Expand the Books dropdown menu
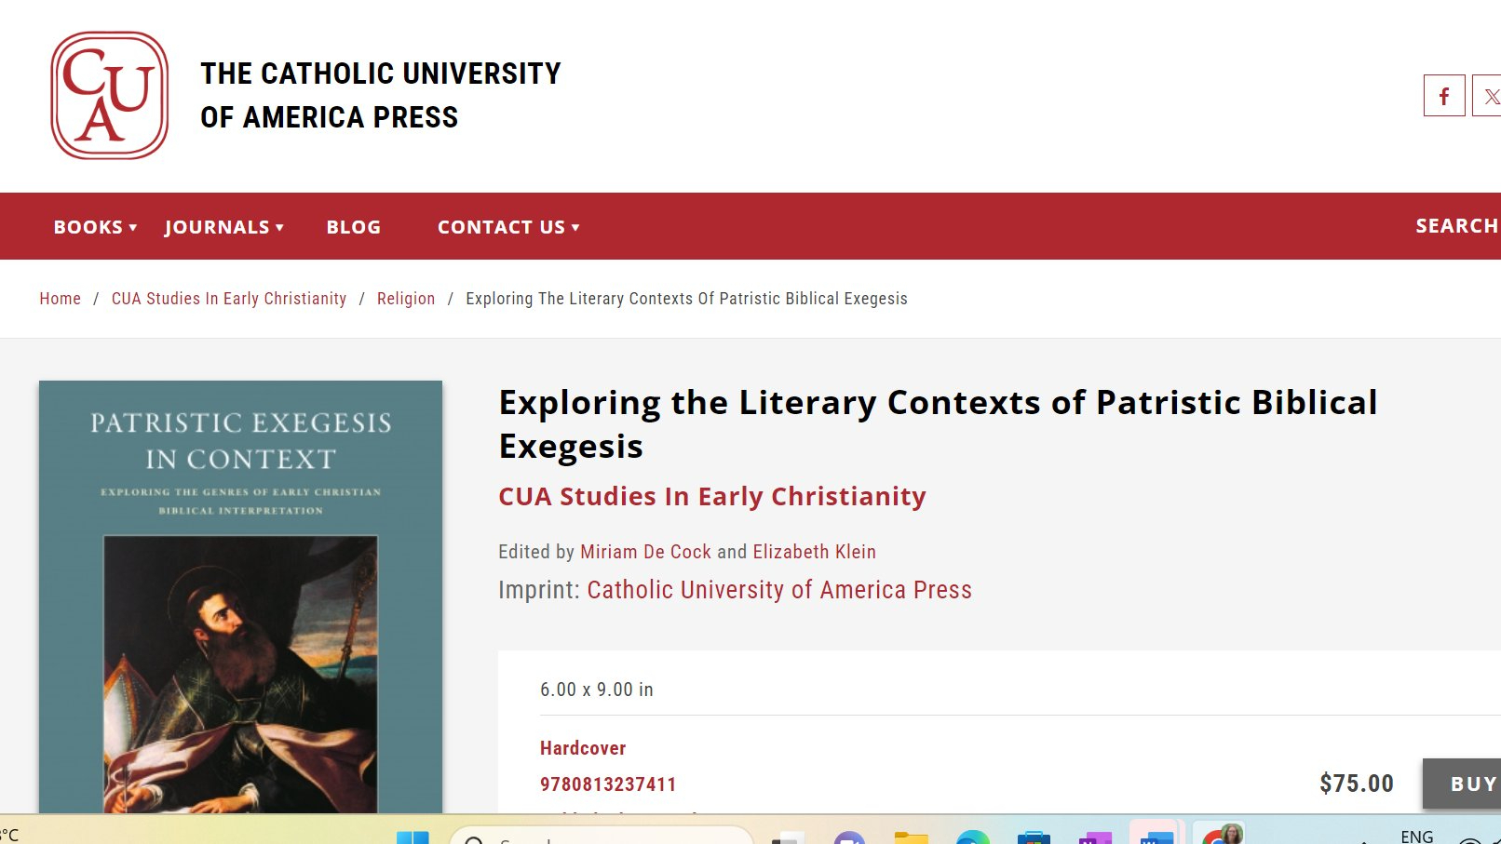Image resolution: width=1501 pixels, height=844 pixels. click(95, 227)
